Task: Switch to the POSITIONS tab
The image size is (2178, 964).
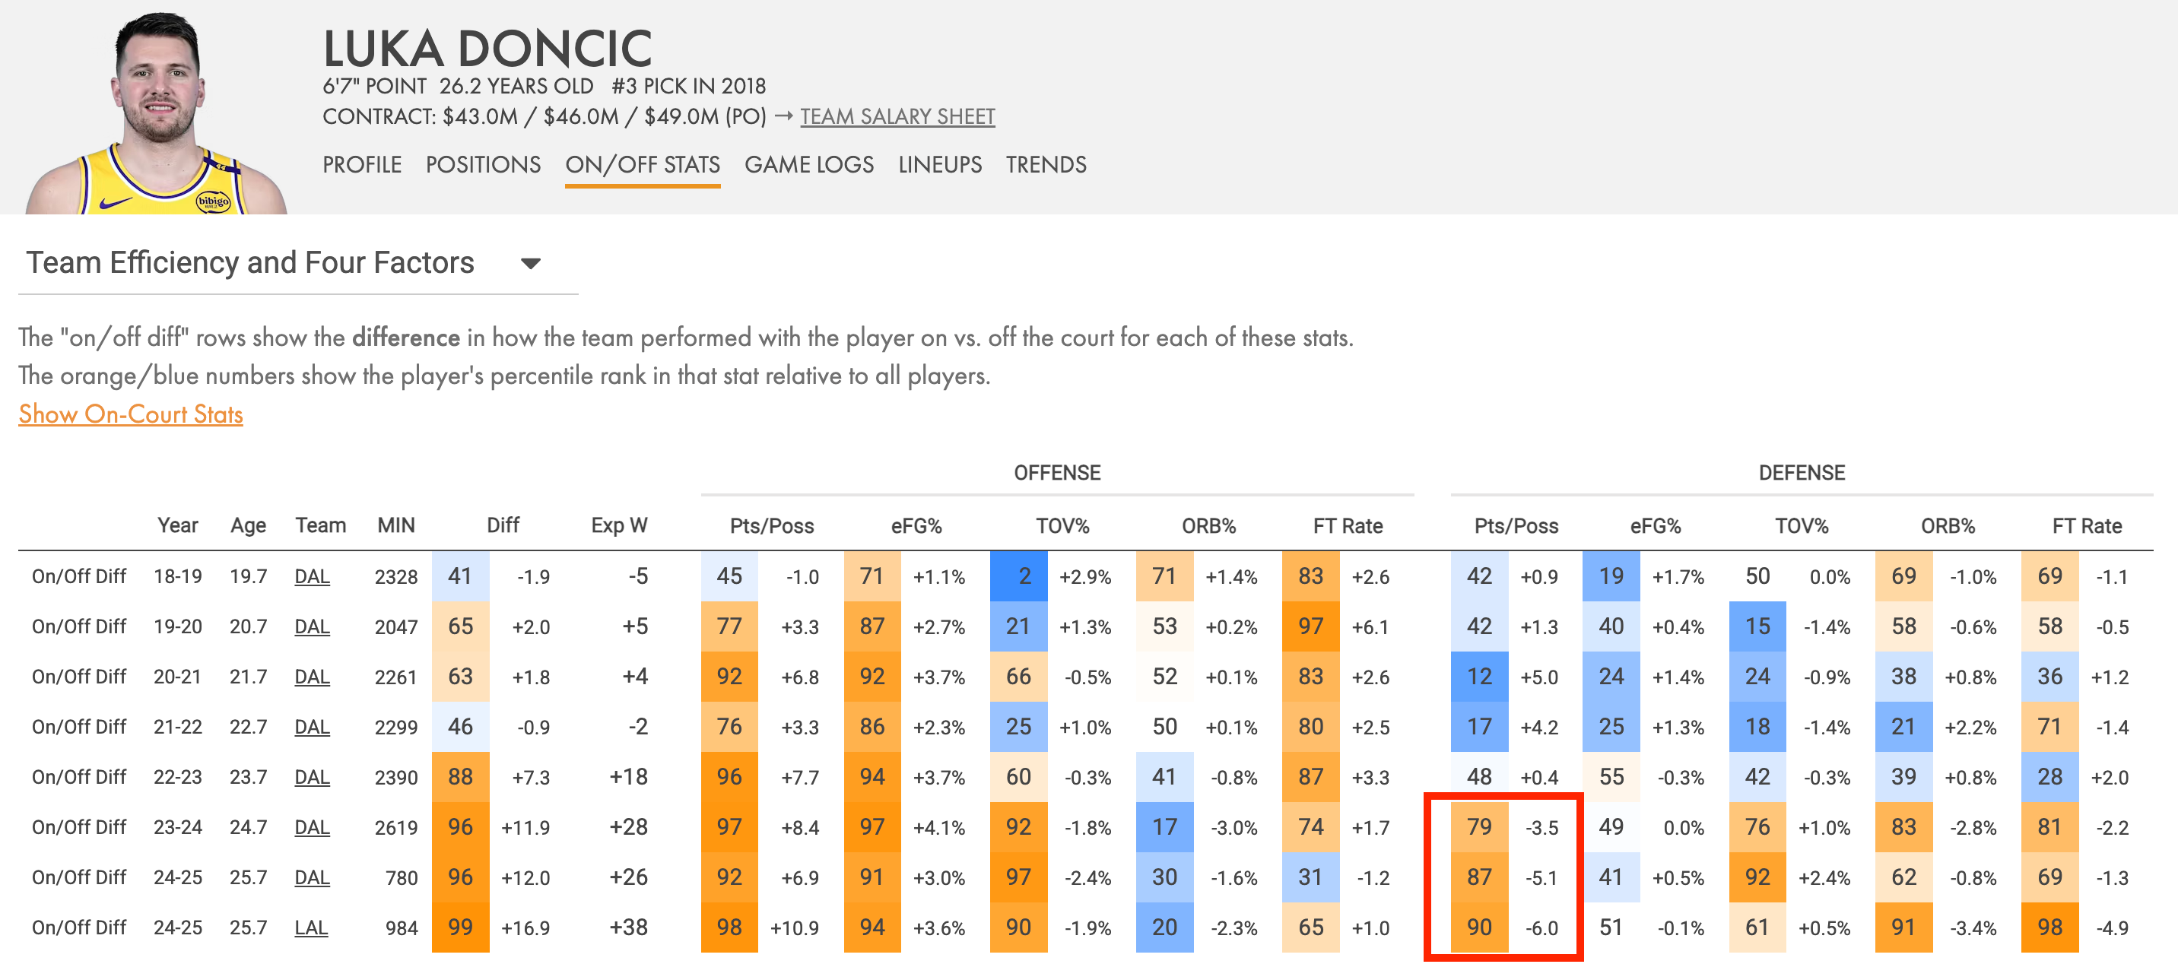Action: pyautogui.click(x=483, y=165)
